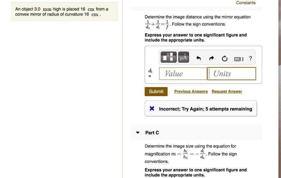The height and width of the screenshot is (178, 281).
Task: Reset the answer entry field
Action: 224,58
